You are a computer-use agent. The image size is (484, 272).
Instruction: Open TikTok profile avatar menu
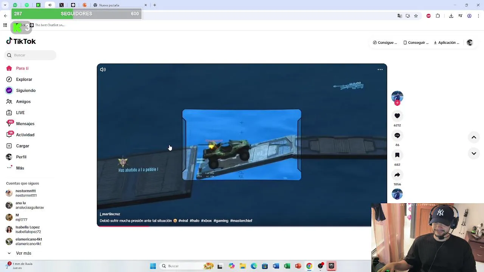(x=470, y=43)
